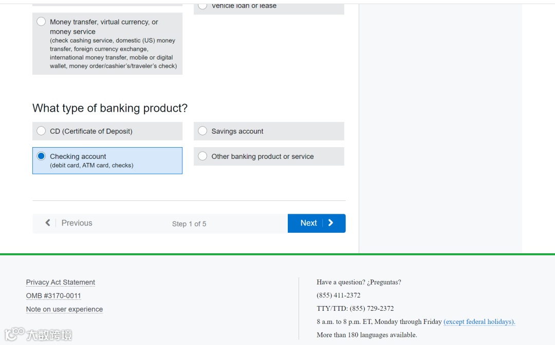Viewport: 555px width, 345px height.
Task: Select Other banking product or service
Action: 202,156
